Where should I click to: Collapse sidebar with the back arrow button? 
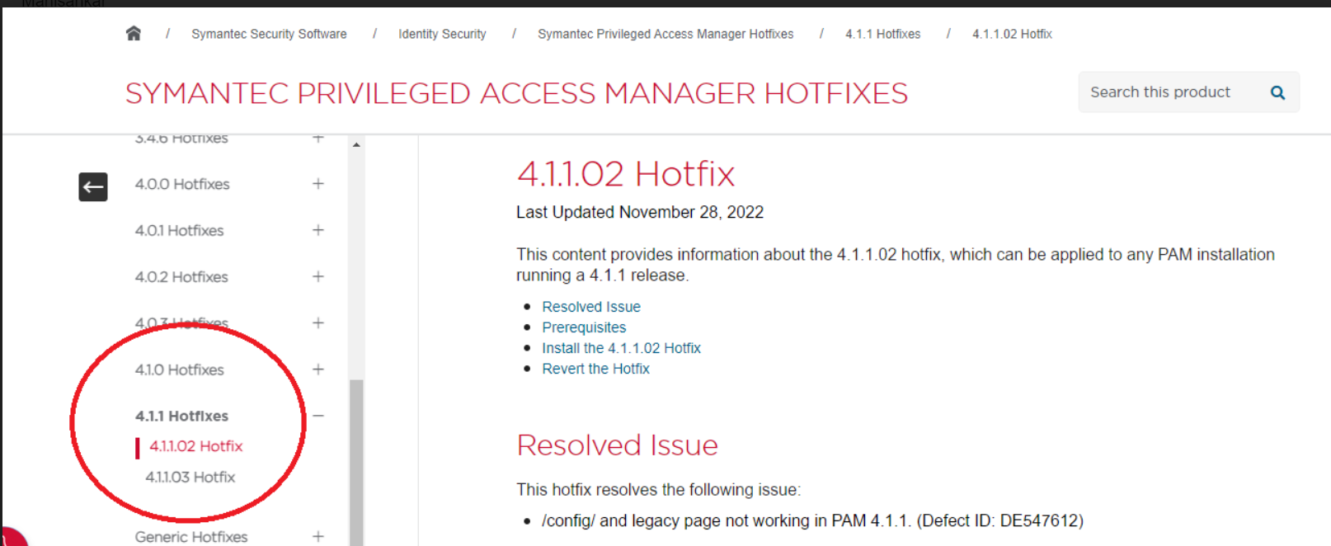[x=93, y=186]
